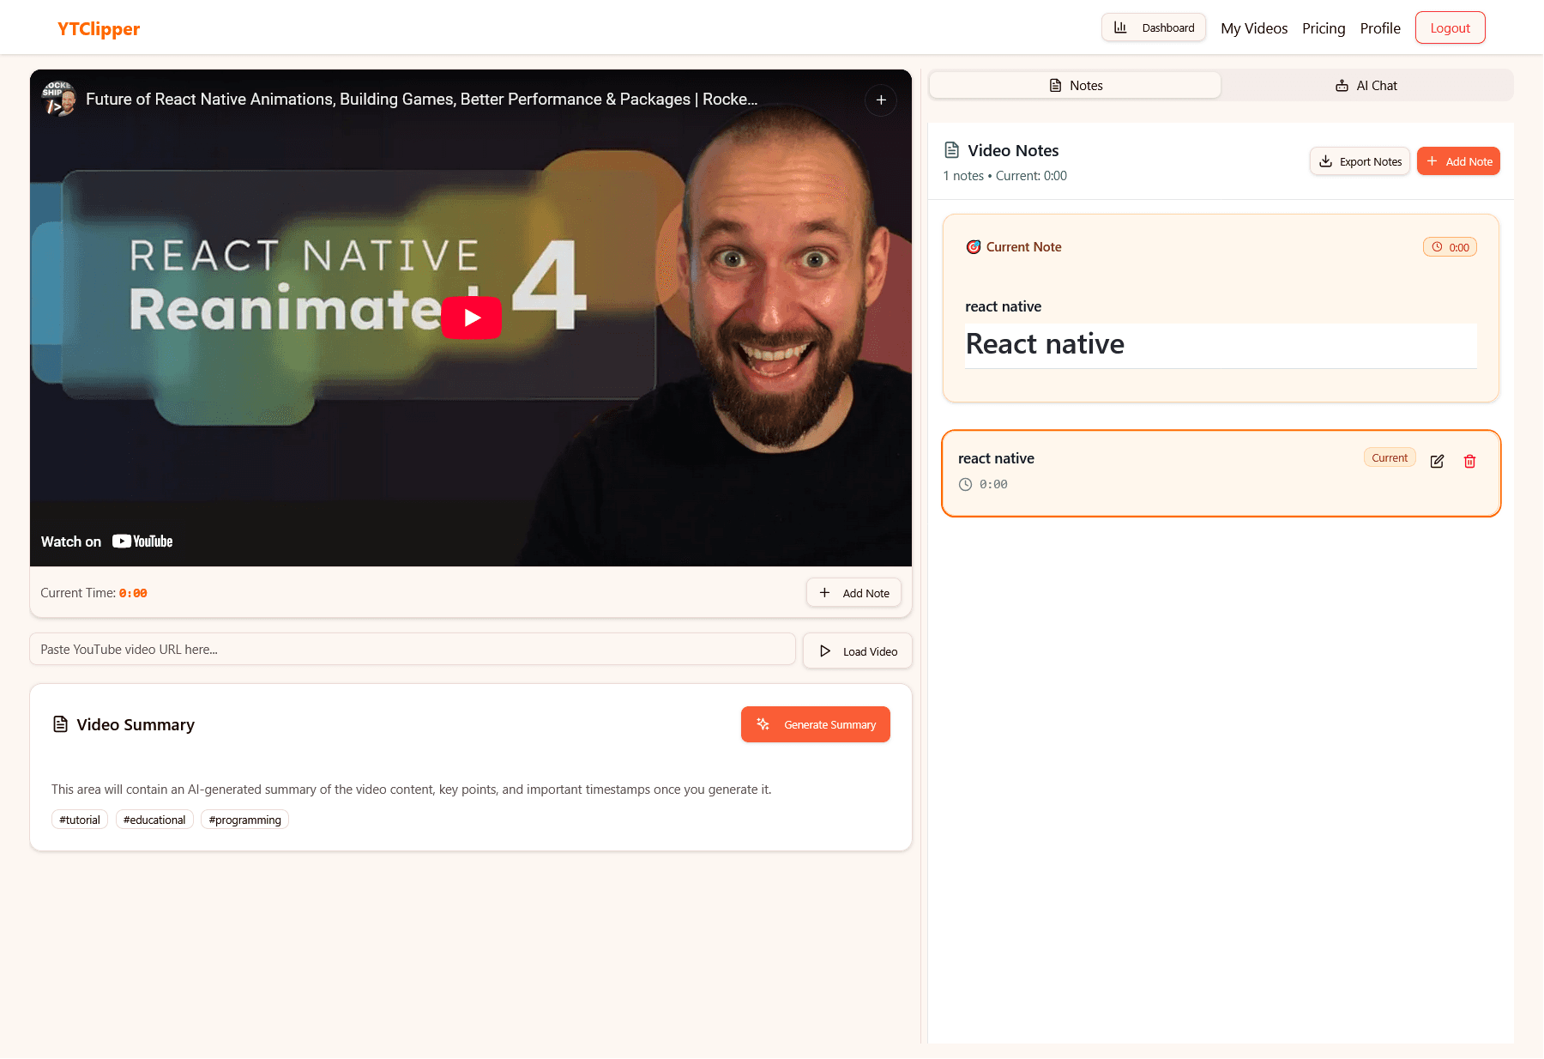The width and height of the screenshot is (1544, 1059).
Task: Click the clock timestamp 0:00 in note card
Action: point(984,484)
